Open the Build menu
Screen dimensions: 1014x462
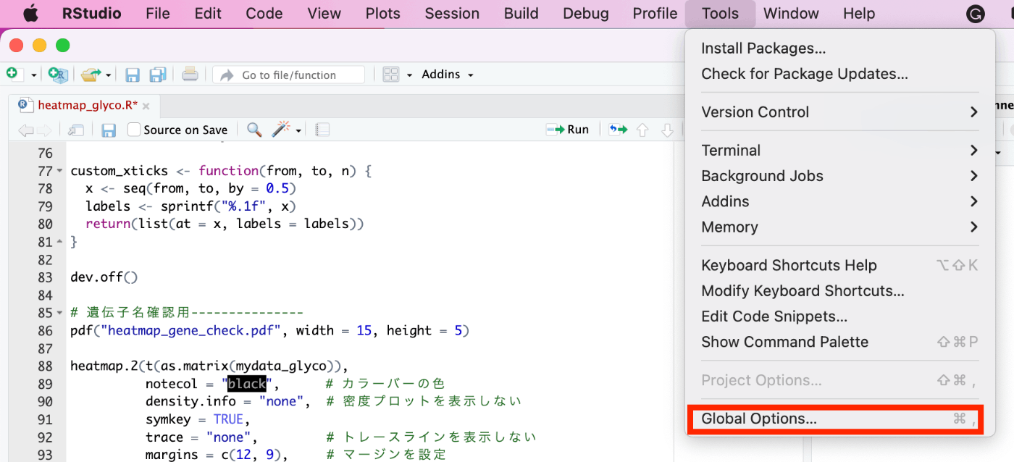pos(521,14)
